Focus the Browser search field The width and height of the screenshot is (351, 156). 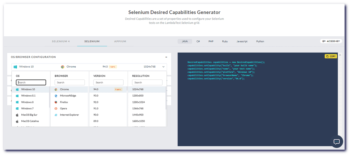(x=70, y=83)
